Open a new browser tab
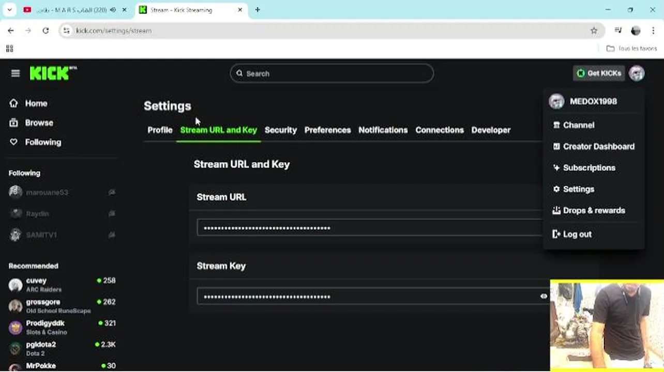The height and width of the screenshot is (372, 664). pos(258,10)
